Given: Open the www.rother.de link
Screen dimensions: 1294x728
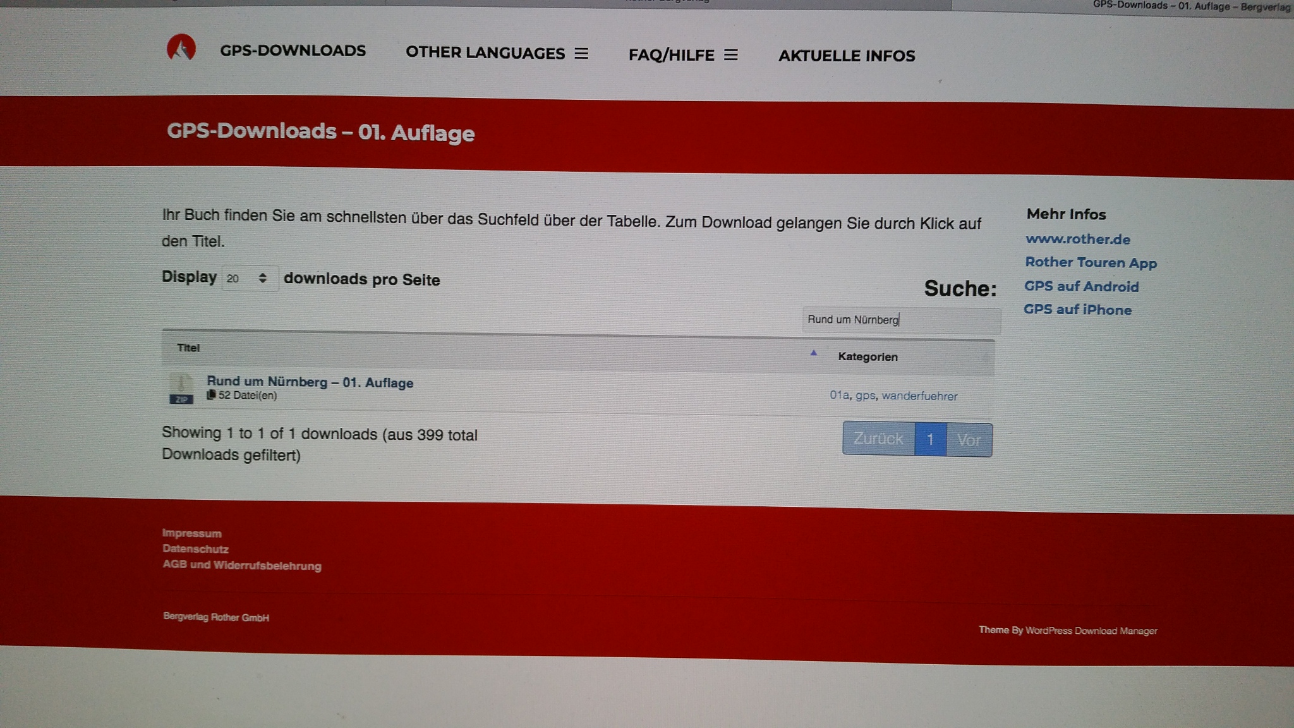Looking at the screenshot, I should coord(1078,239).
